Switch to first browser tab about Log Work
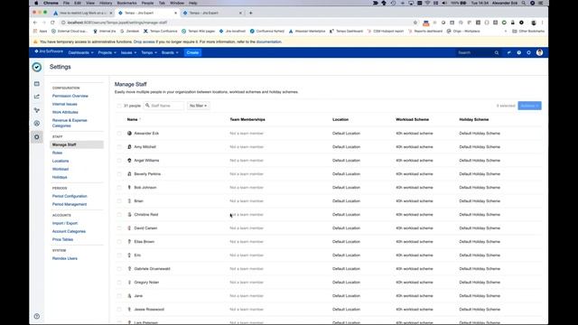The height and width of the screenshot is (325, 578). click(x=82, y=13)
